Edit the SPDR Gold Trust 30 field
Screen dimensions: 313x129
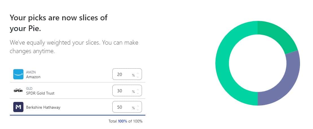tap(127, 91)
